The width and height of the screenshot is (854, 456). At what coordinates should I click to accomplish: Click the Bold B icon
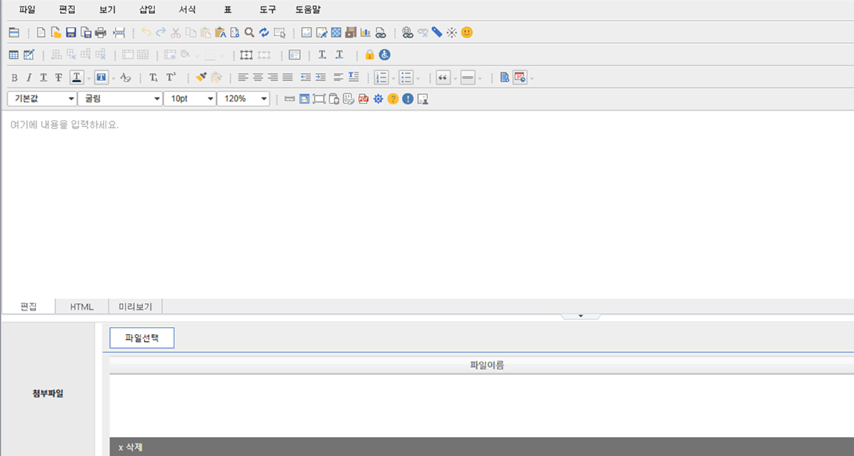(x=14, y=77)
